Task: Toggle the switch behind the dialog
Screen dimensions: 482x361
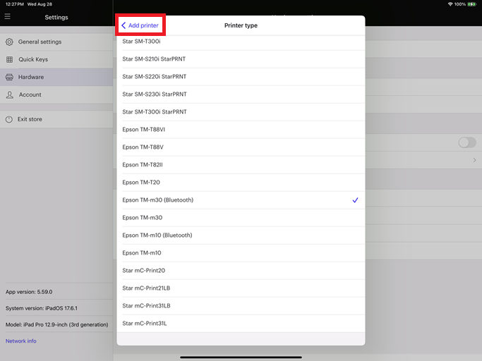Action: 467,142
